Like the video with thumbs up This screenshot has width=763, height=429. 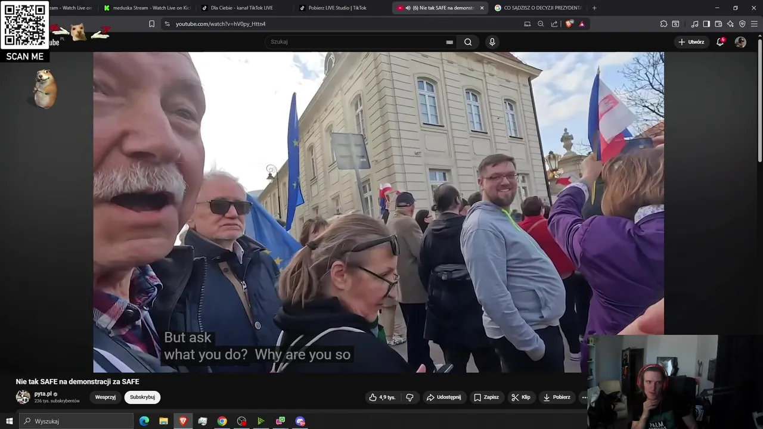pyautogui.click(x=382, y=397)
